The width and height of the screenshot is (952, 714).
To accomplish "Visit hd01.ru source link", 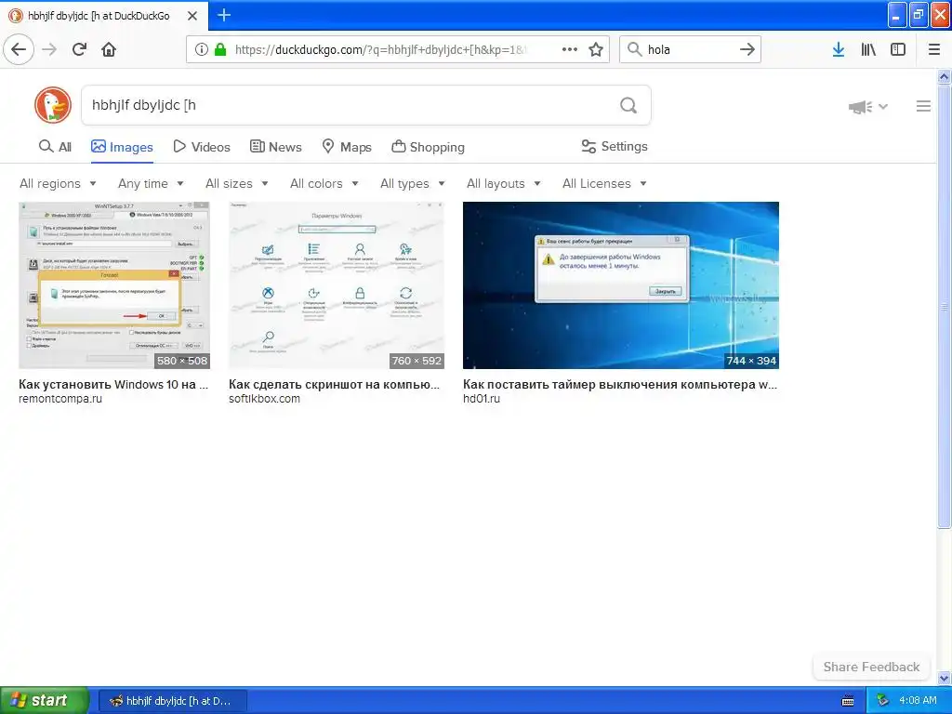I will (482, 399).
